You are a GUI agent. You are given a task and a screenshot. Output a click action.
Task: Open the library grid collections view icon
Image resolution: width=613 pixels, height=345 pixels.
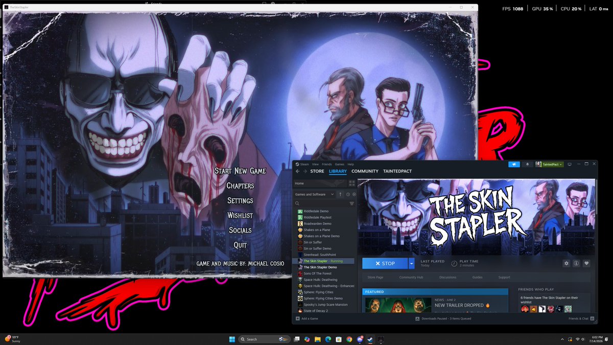[352, 183]
